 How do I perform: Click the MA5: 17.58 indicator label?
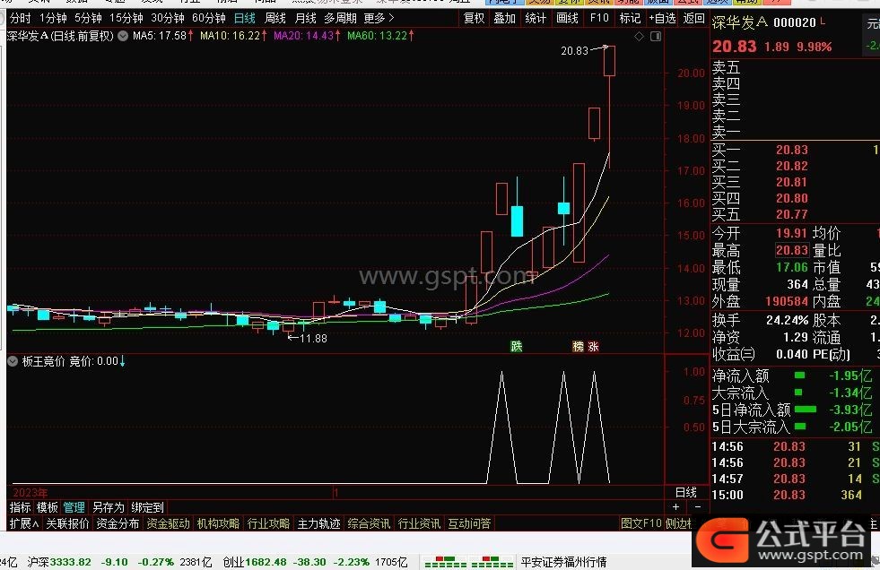click(x=163, y=36)
